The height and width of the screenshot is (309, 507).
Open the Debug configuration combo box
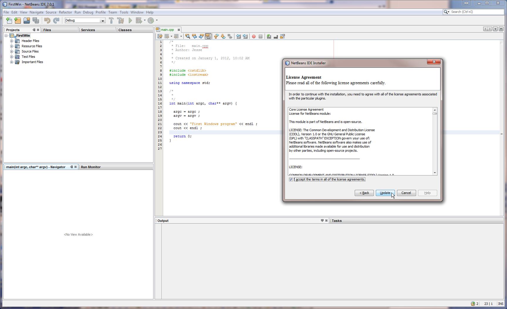point(85,20)
